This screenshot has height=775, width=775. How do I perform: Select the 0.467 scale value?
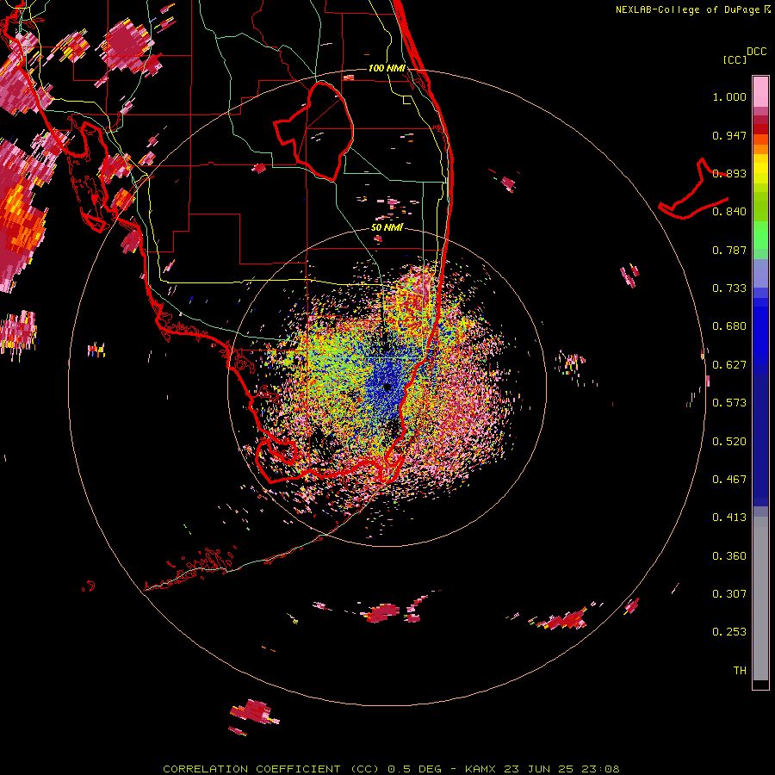[x=729, y=480]
